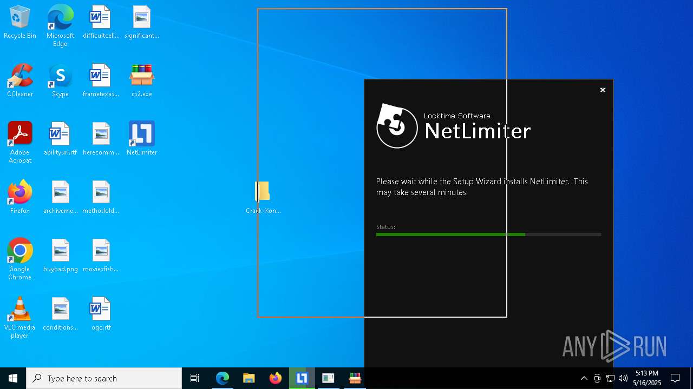Screen dimensions: 693x389
Task: Open network status tray icon
Action: point(610,378)
